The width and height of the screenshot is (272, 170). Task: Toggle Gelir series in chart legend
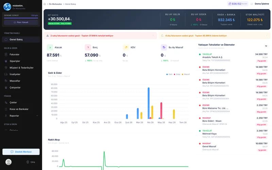point(169,74)
